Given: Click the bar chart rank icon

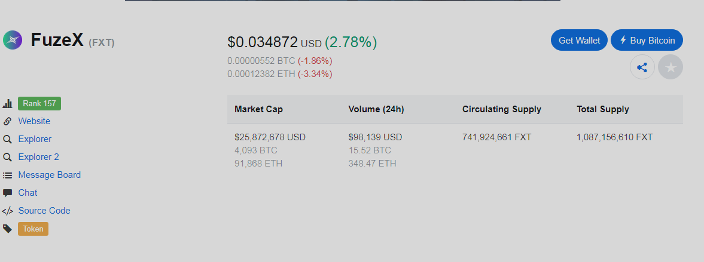Looking at the screenshot, I should (x=8, y=104).
